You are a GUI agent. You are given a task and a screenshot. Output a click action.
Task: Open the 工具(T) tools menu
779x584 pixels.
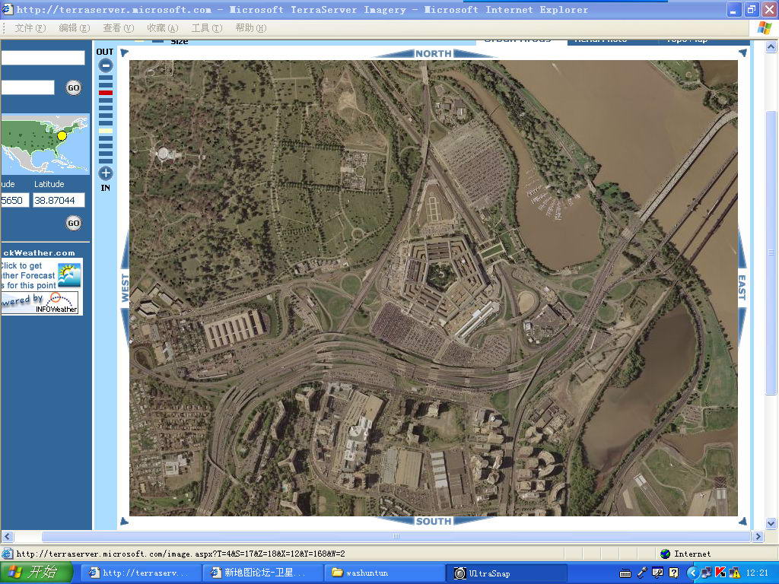(206, 28)
